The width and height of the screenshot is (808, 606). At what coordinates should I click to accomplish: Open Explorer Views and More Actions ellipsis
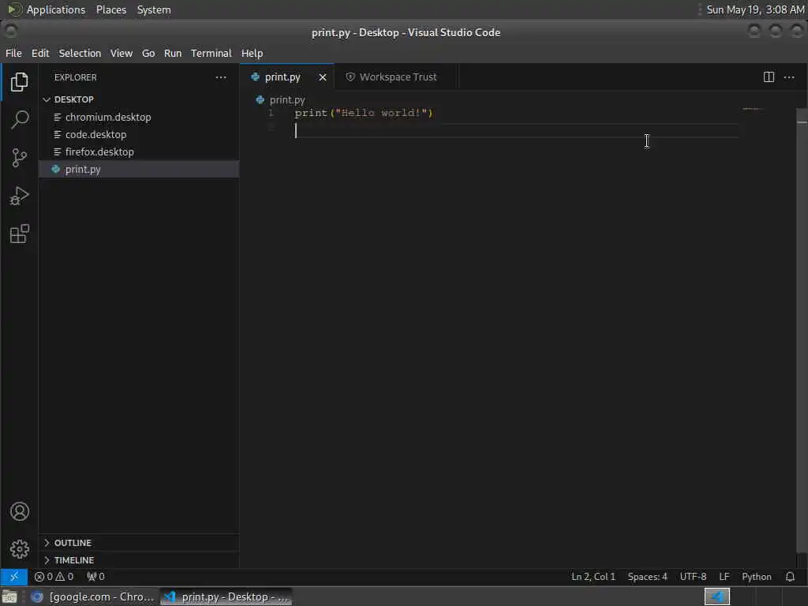(221, 77)
